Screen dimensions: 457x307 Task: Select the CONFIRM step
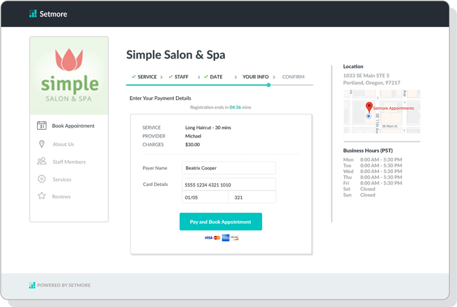coord(293,77)
